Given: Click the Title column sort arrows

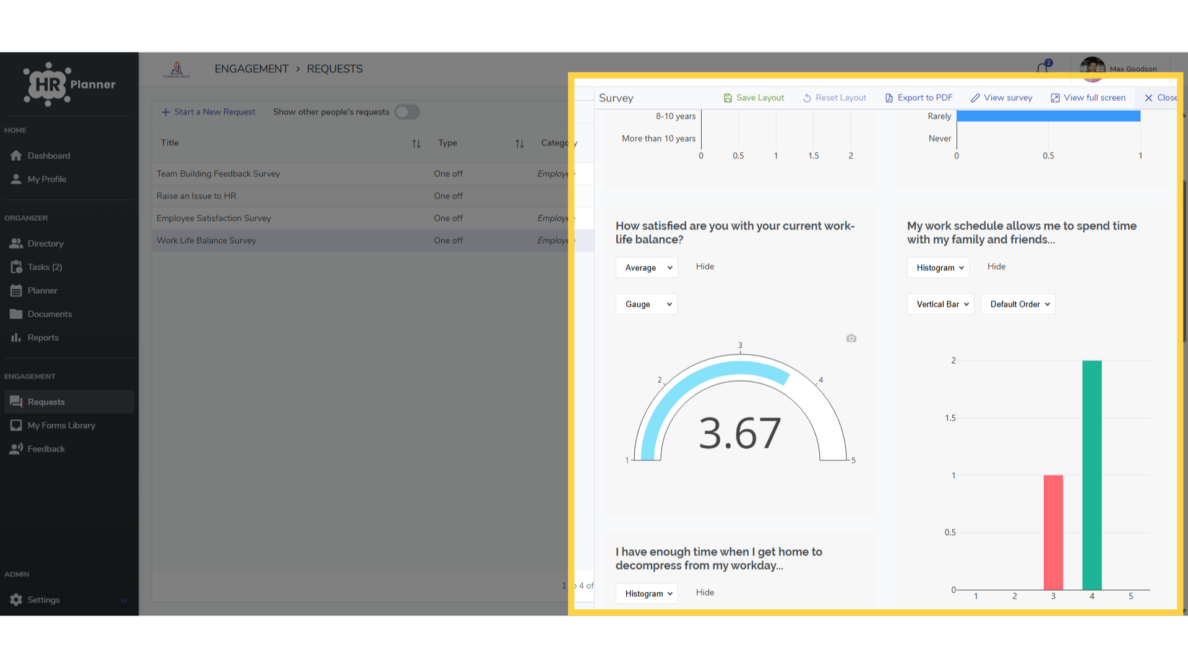Looking at the screenshot, I should 416,143.
